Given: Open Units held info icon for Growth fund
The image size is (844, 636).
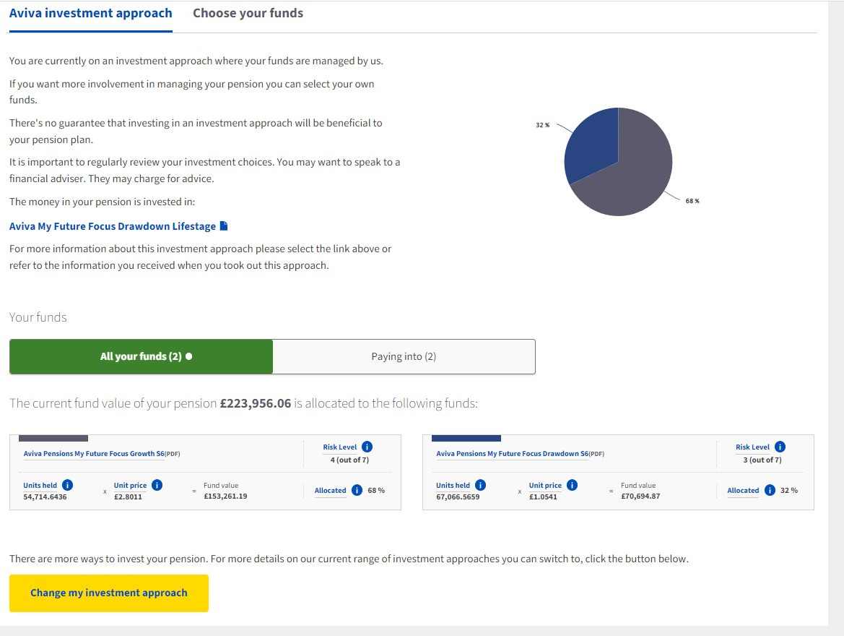Looking at the screenshot, I should point(67,485).
